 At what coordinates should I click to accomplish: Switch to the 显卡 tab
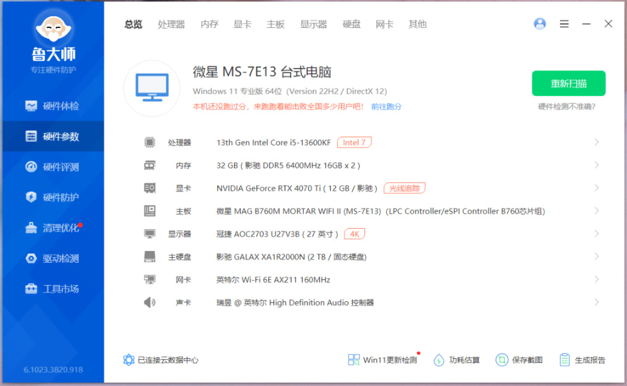(243, 24)
